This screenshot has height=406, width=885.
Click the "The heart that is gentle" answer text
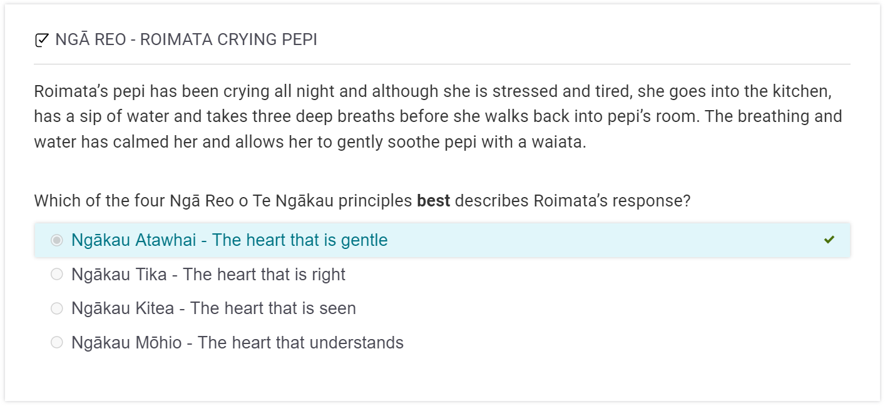pyautogui.click(x=300, y=240)
